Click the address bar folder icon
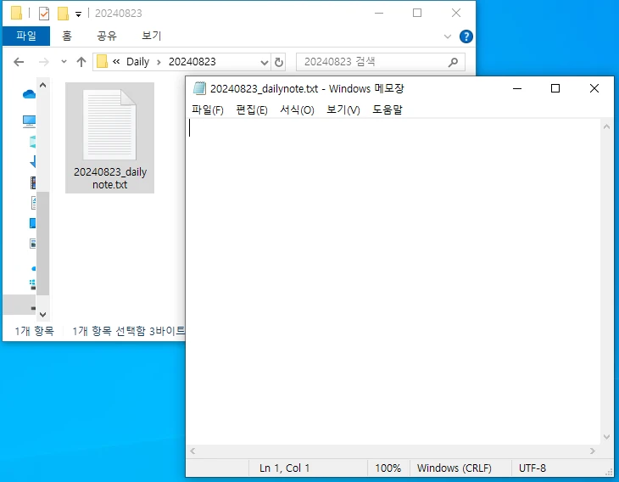The image size is (619, 482). coord(102,62)
